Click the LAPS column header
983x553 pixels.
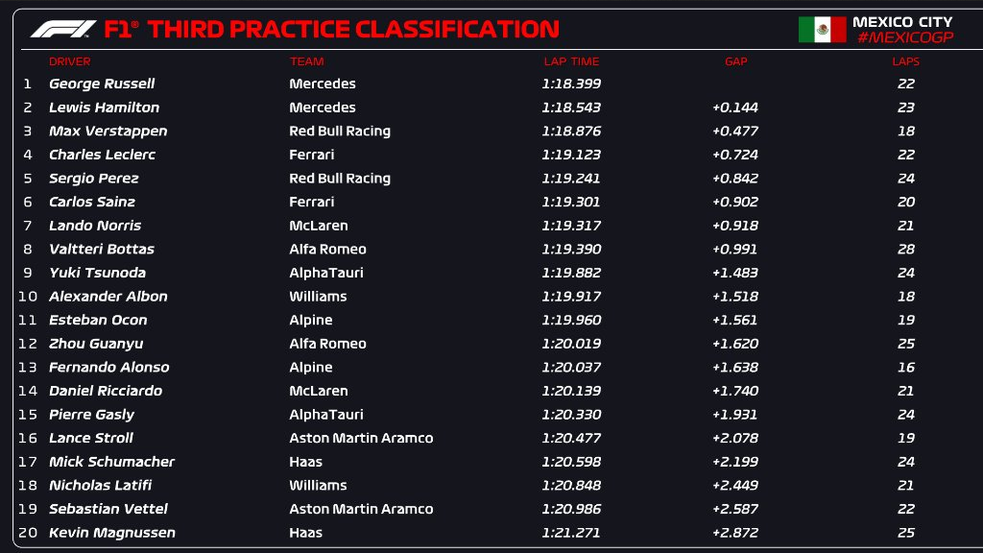(905, 61)
